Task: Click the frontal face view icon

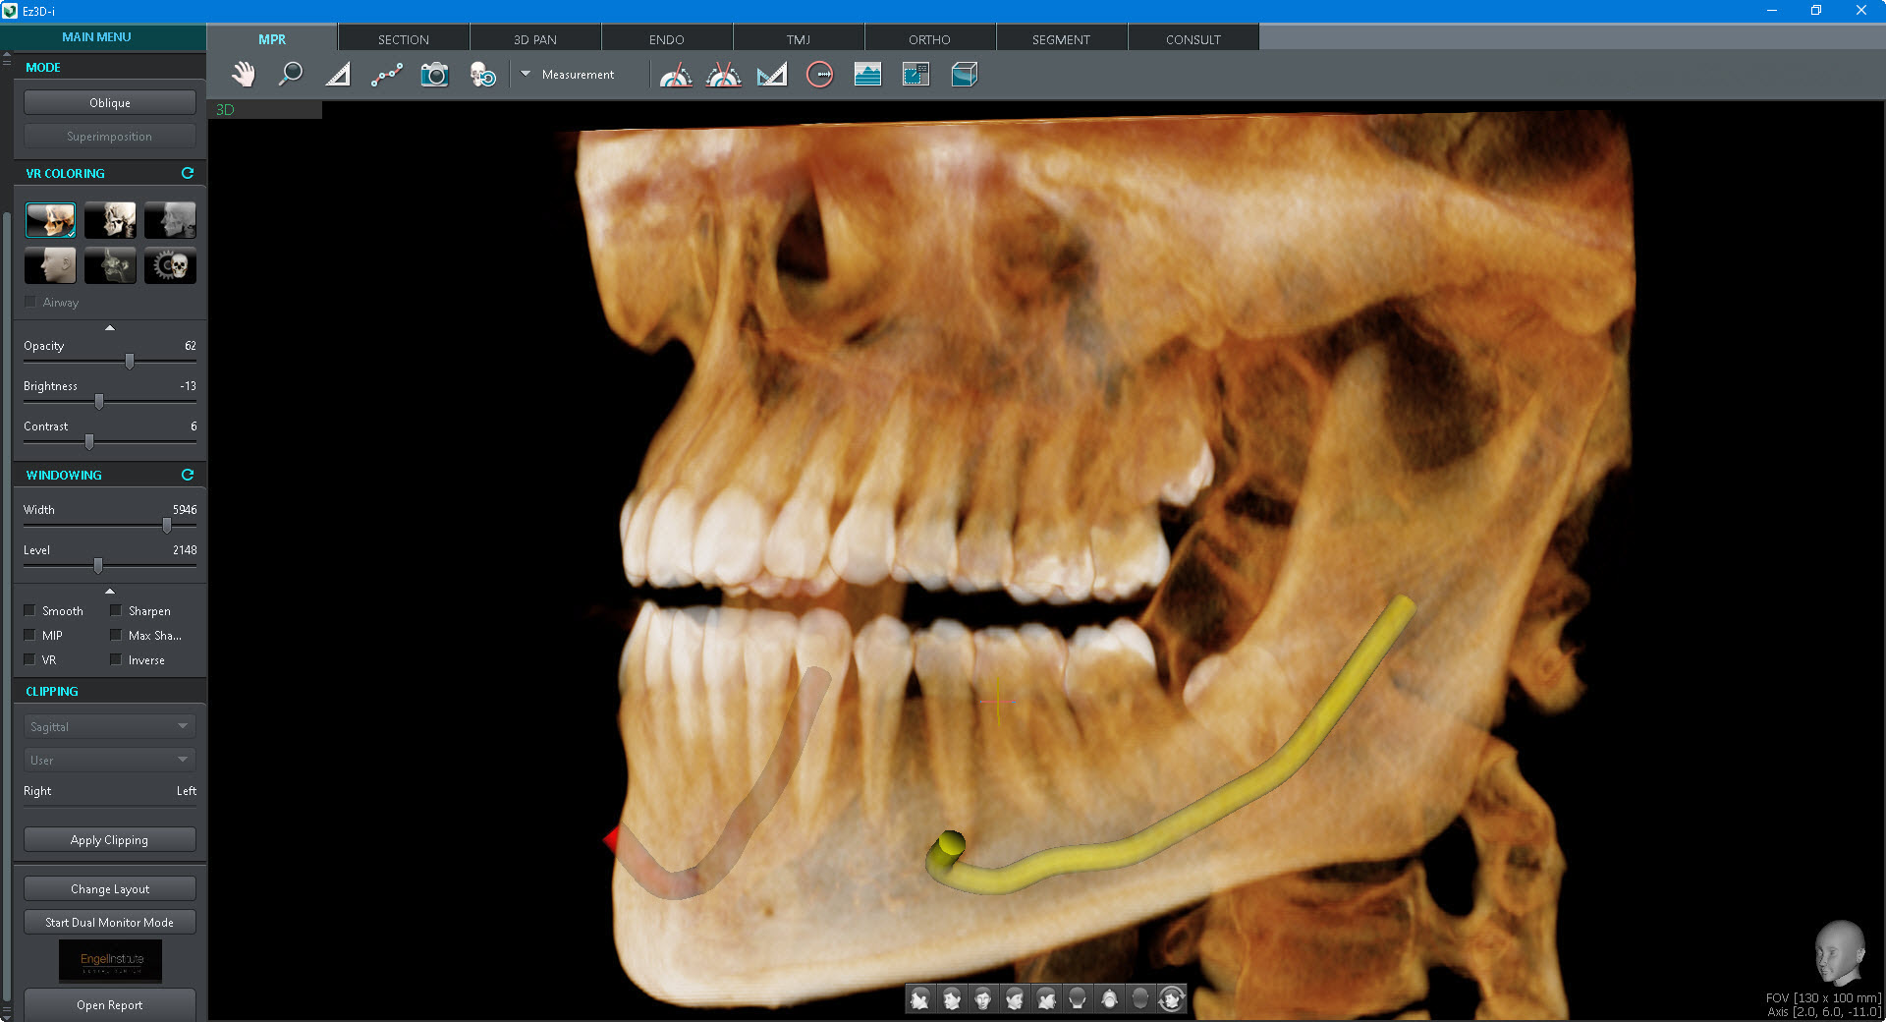Action: pos(982,999)
